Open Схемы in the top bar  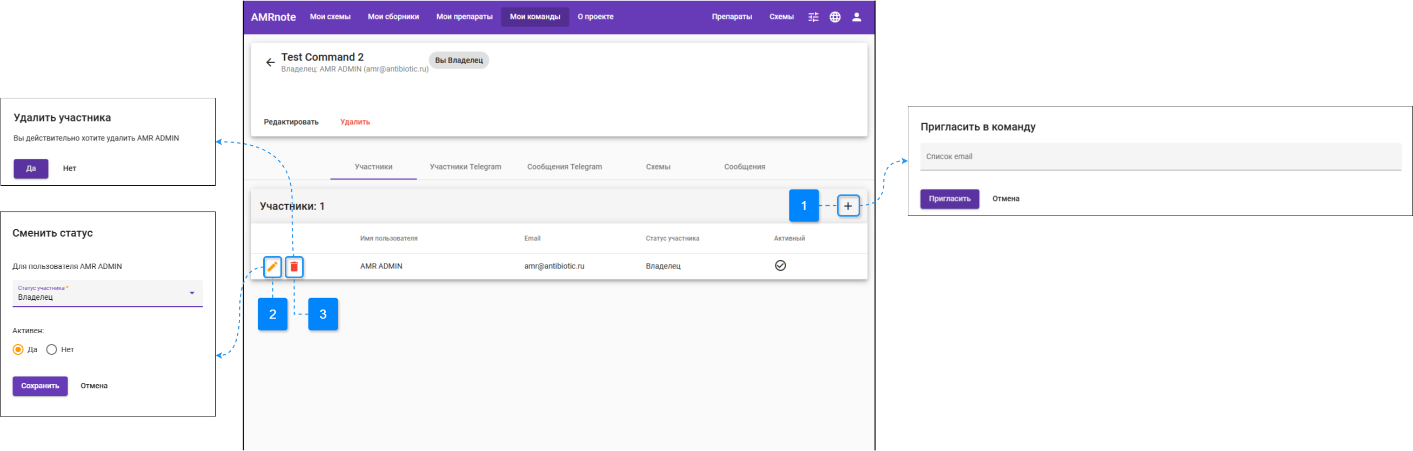[x=781, y=17]
